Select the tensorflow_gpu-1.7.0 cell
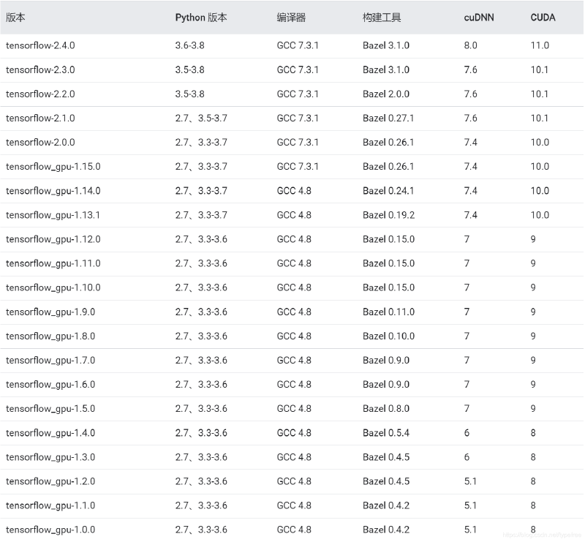 click(x=50, y=360)
